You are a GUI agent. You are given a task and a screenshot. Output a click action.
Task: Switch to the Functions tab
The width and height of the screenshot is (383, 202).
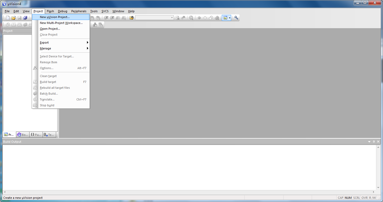(36, 135)
